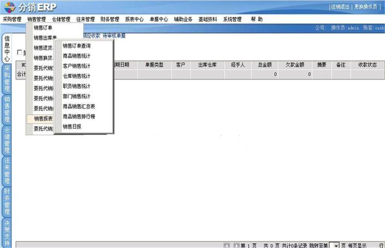Image resolution: width=385 pixels, height=248 pixels.
Task: Click the 单据类型 column header
Action: [x=154, y=65]
